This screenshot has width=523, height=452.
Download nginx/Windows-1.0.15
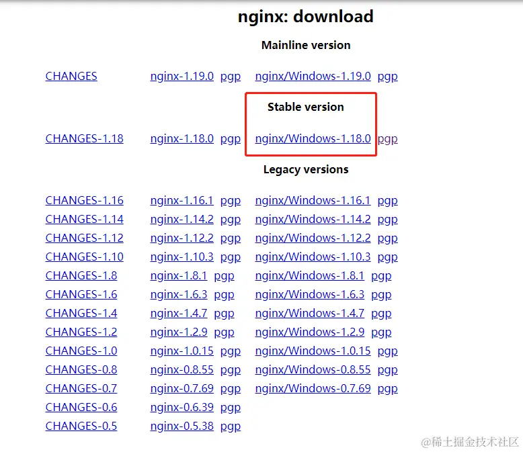313,351
